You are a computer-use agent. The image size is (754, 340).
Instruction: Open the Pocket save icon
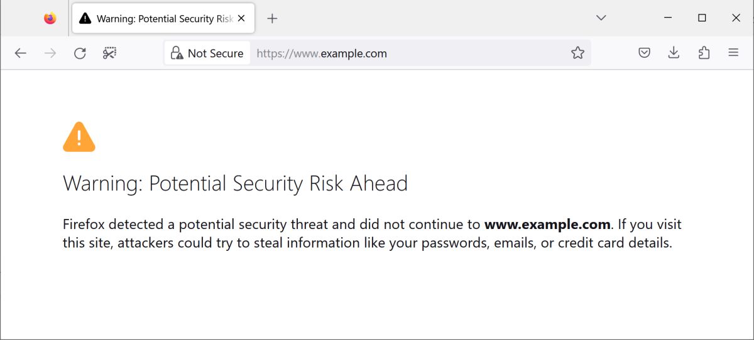point(644,53)
